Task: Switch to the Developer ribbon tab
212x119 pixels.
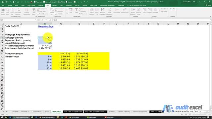Action: (69, 6)
